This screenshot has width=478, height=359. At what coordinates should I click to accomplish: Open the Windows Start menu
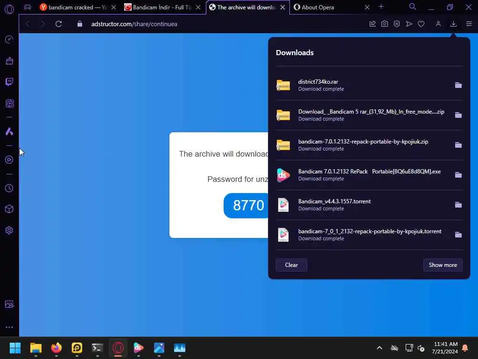[x=15, y=348]
